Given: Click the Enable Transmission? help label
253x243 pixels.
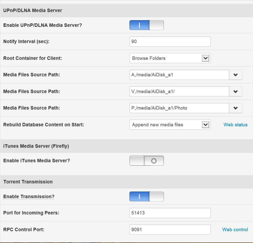Looking at the screenshot, I should tap(29, 197).
